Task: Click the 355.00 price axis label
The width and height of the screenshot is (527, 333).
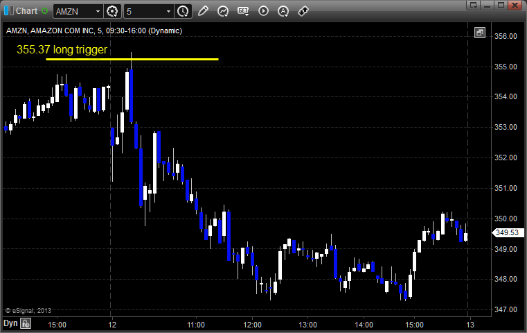Action: 506,67
